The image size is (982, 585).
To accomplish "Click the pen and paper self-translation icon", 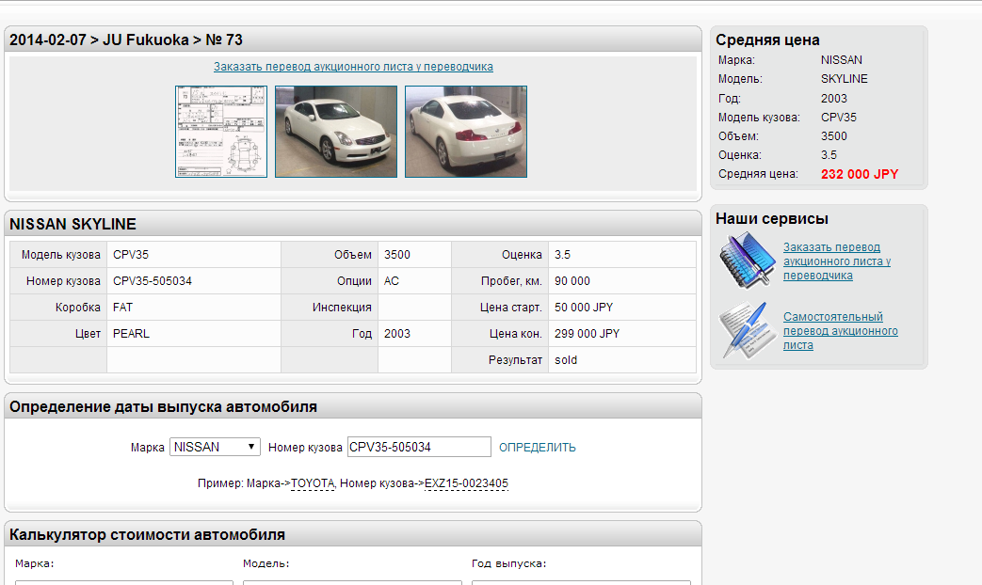I will click(747, 330).
